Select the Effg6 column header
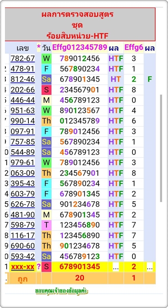The image size is (168, 308). click(x=134, y=47)
